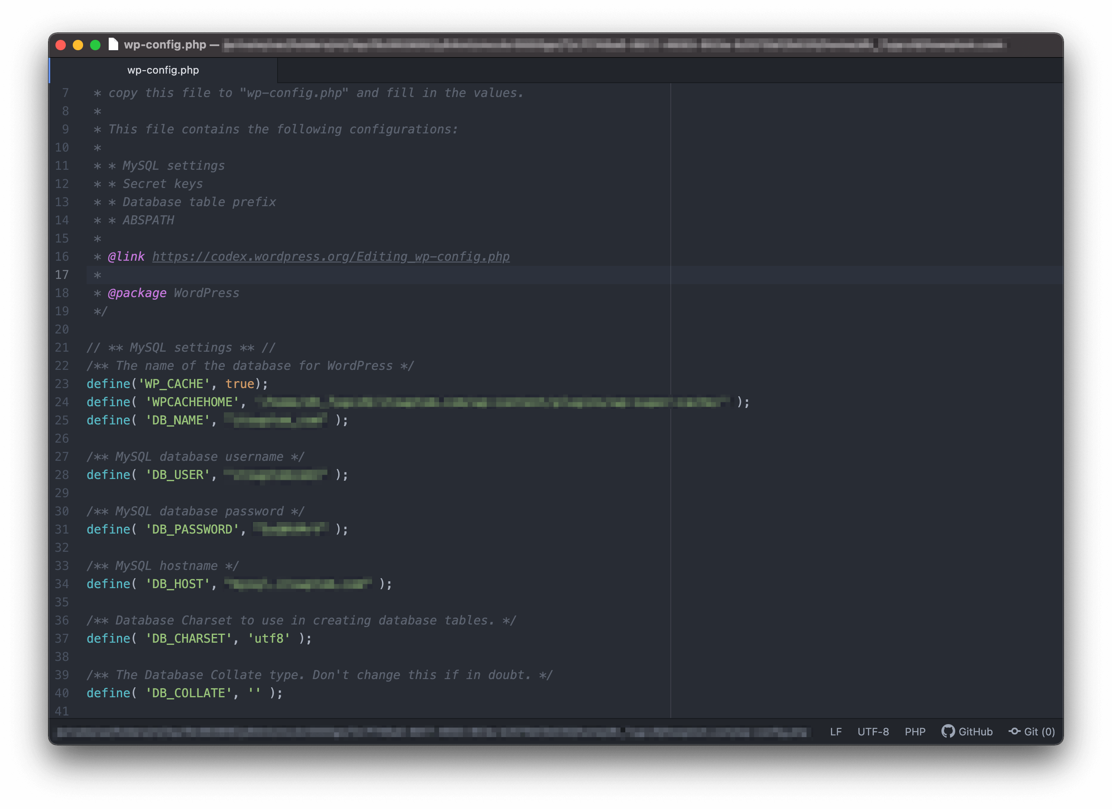The image size is (1112, 809).
Task: Click the @package tag on line 18
Action: point(137,293)
